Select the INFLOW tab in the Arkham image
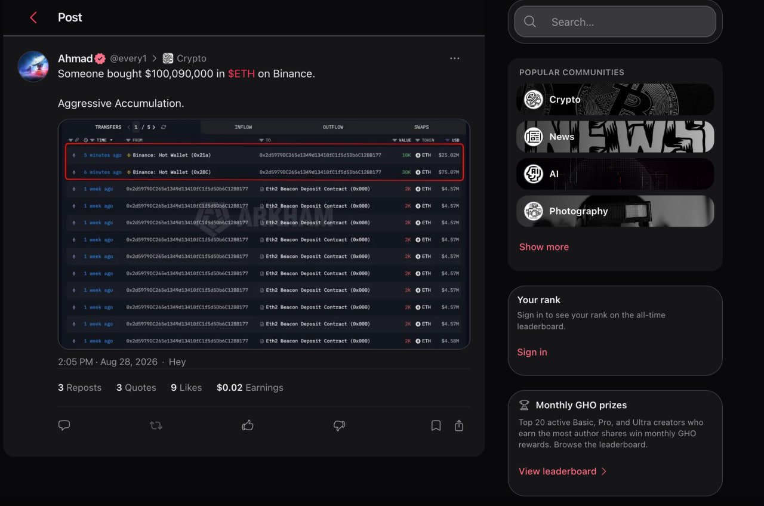This screenshot has height=506, width=764. (243, 127)
